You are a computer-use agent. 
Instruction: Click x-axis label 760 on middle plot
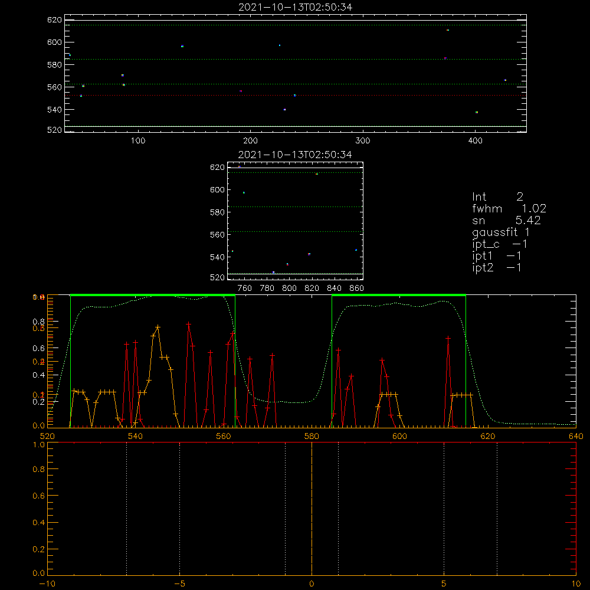point(245,289)
